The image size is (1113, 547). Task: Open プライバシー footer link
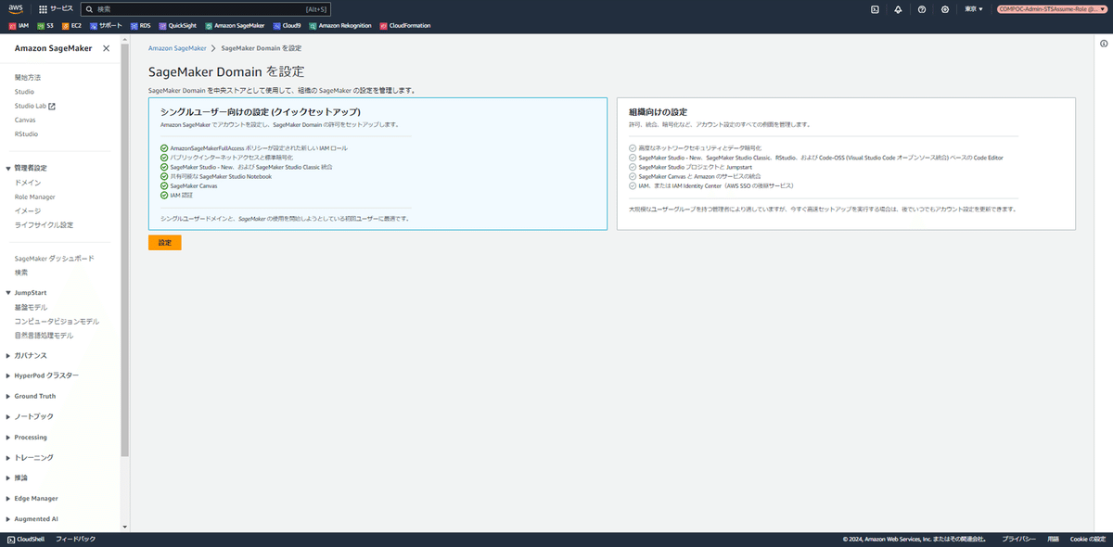point(1018,539)
